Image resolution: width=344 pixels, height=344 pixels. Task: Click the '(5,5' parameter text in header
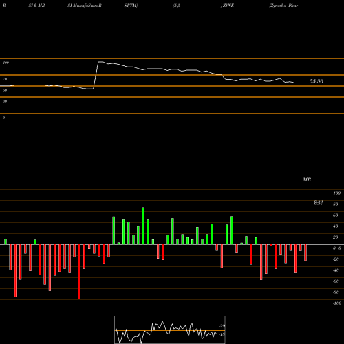[177, 6]
